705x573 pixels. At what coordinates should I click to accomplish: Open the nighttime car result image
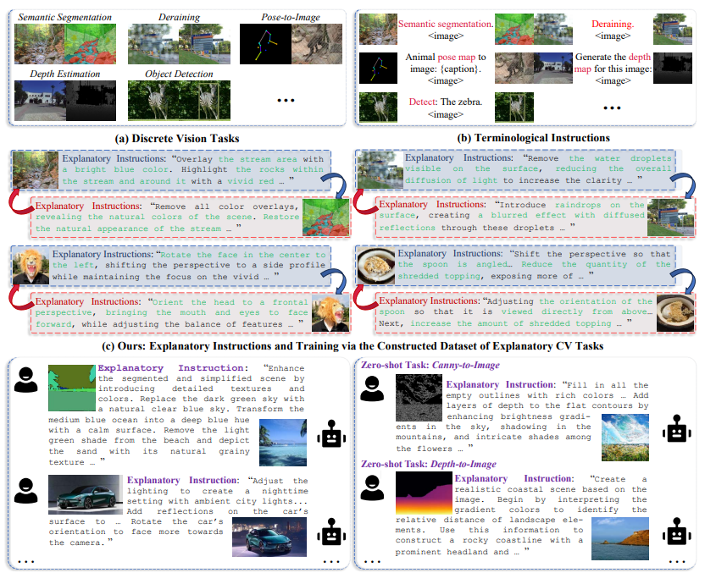(269, 537)
